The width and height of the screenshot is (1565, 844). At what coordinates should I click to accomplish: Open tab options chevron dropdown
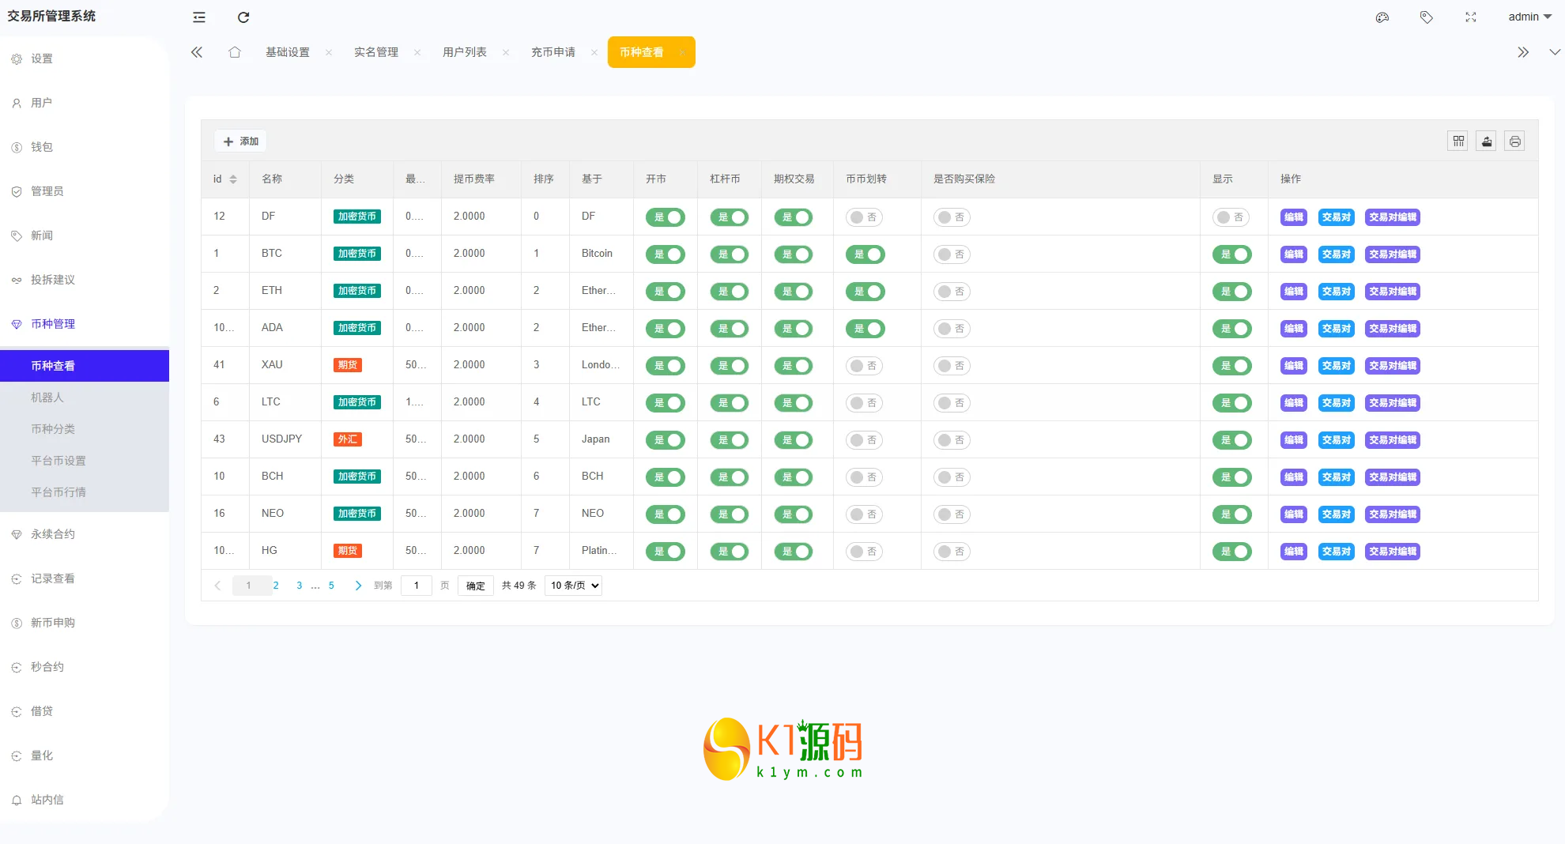pos(1554,52)
